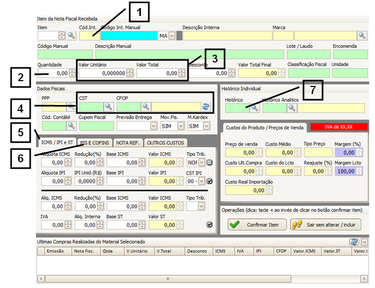Click the search icon beside Item field

pyautogui.click(x=72, y=36)
